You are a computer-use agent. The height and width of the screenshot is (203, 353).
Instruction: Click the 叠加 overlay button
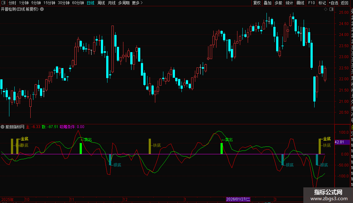coord(268,3)
